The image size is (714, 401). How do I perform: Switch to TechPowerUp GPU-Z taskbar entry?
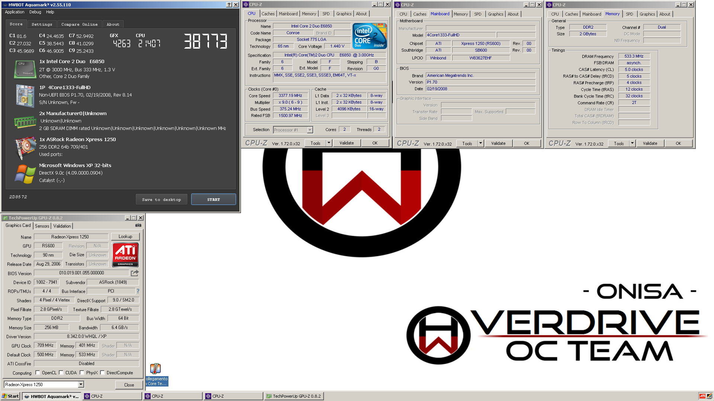click(x=294, y=396)
